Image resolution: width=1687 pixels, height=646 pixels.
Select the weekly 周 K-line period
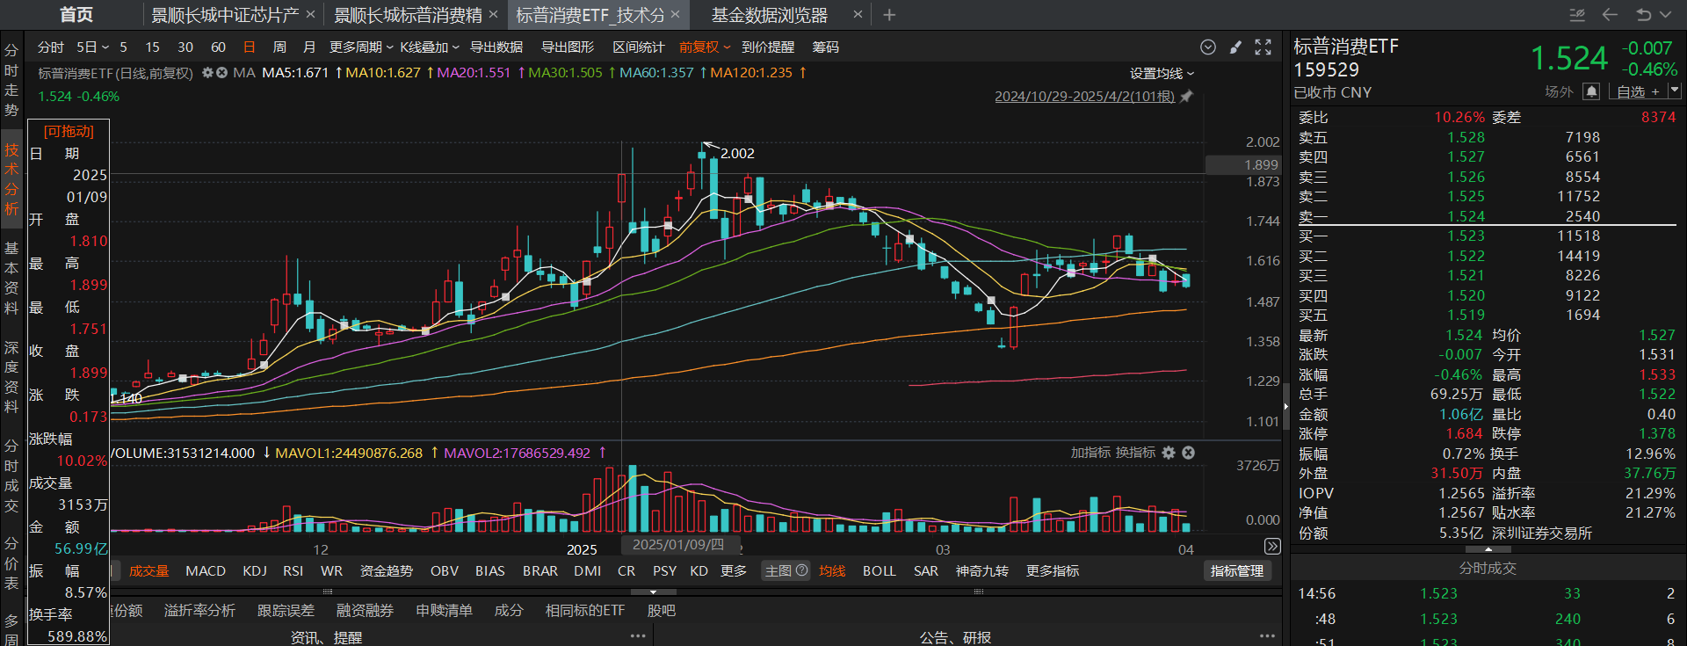[279, 47]
